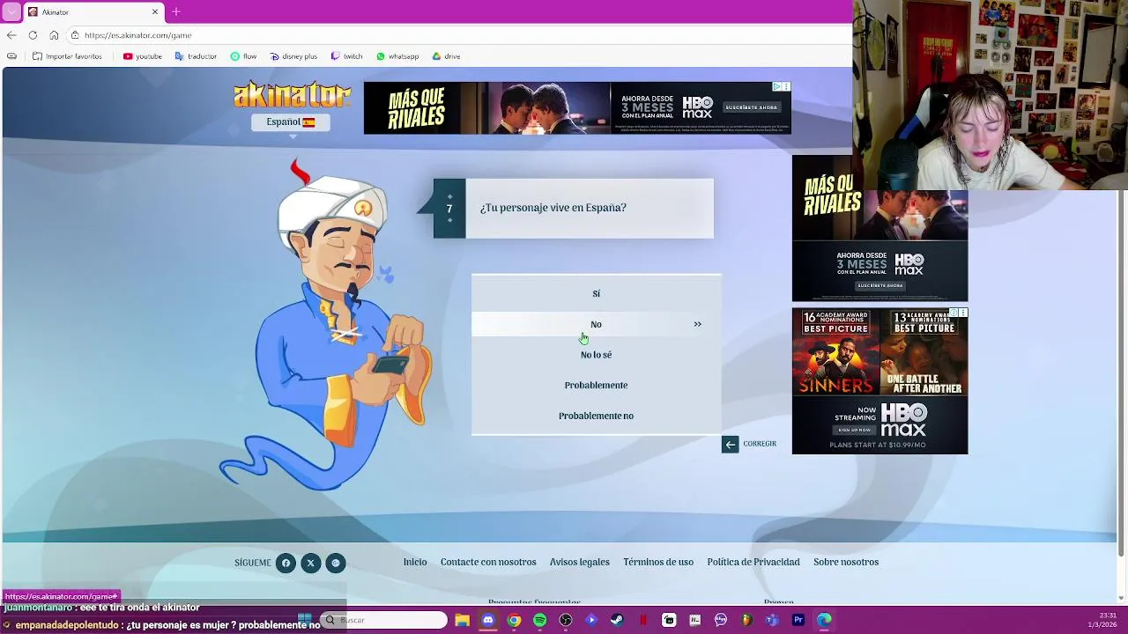Open Discord from the taskbar

(488, 620)
